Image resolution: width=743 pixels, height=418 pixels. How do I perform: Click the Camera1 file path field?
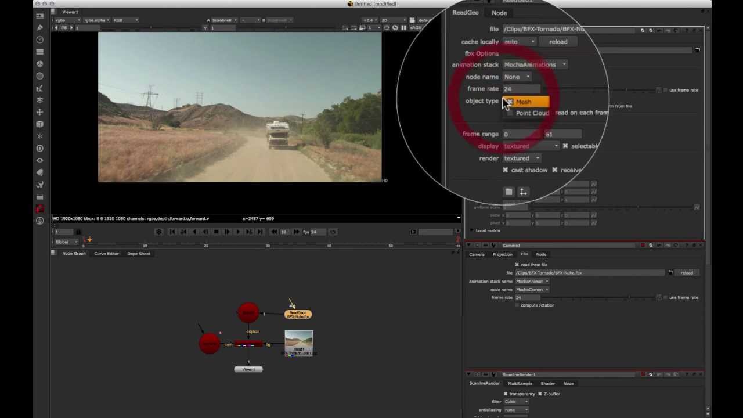tap(590, 273)
